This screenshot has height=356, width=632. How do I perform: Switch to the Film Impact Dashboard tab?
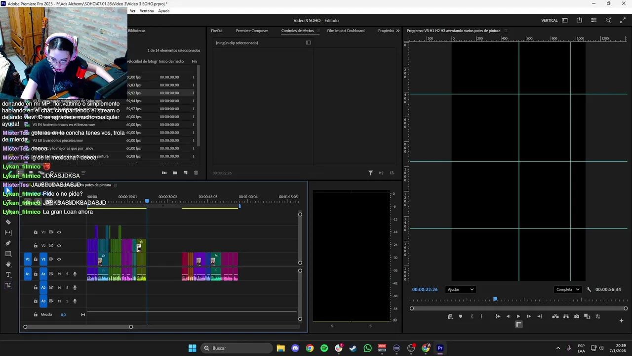346,31
